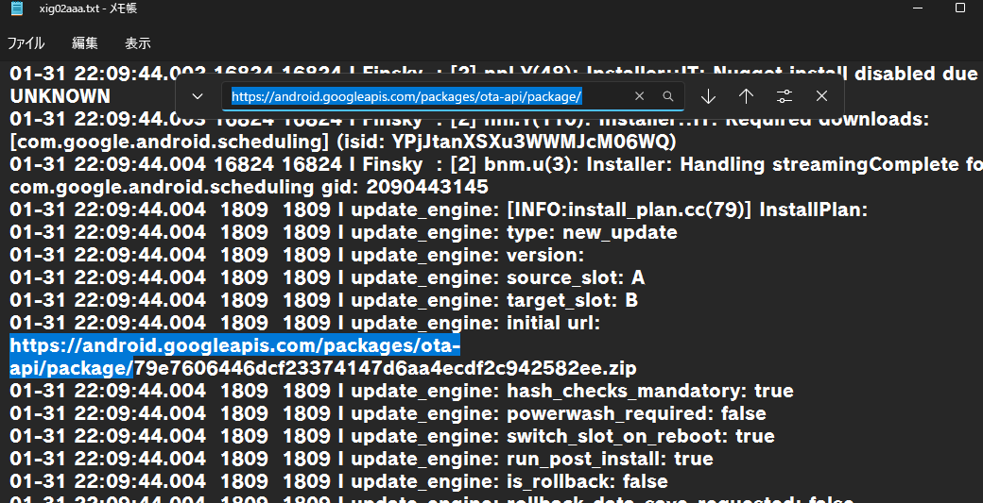Click 'switch_slot_on_reboot: true' line
983x503 pixels.
pyautogui.click(x=392, y=435)
